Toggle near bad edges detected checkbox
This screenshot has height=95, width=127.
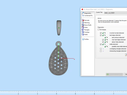pyautogui.click(x=103, y=40)
